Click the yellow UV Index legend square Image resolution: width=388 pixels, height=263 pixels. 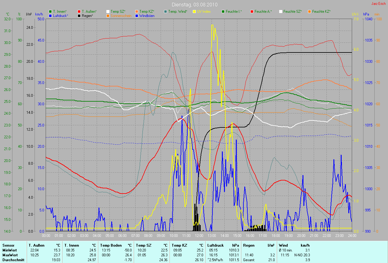tap(194, 12)
